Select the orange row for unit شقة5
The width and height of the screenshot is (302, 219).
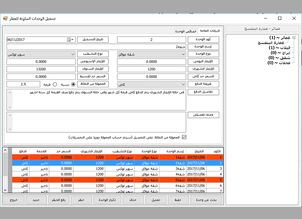click(118, 180)
